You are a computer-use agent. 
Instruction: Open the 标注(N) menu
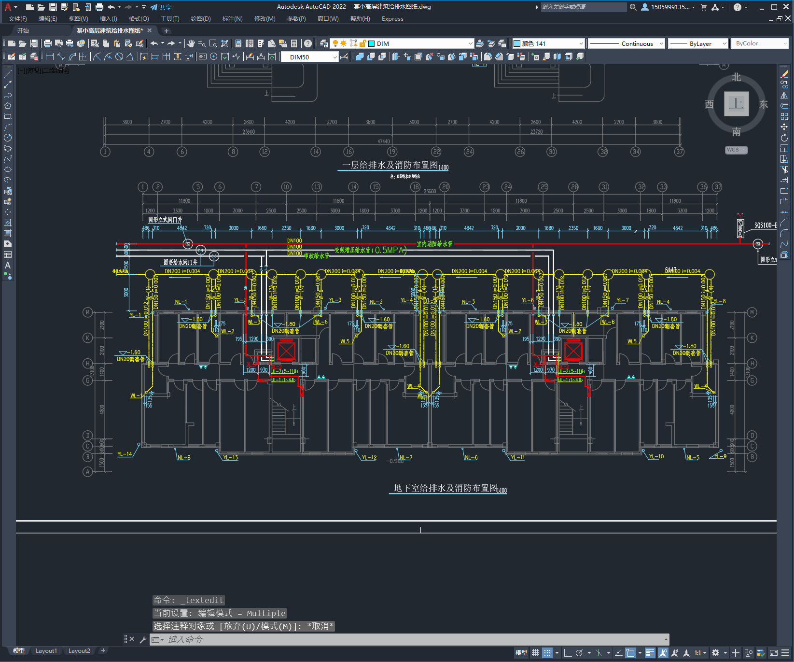tap(232, 19)
